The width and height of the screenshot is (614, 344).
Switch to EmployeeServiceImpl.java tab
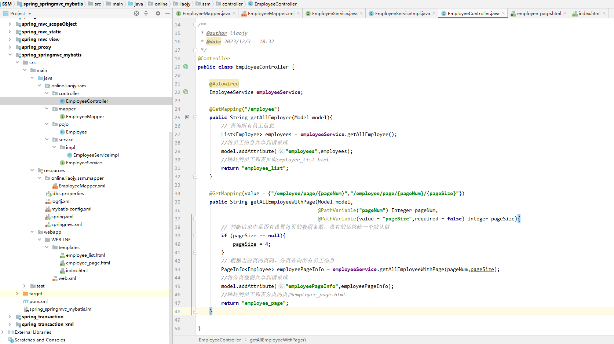coord(402,14)
